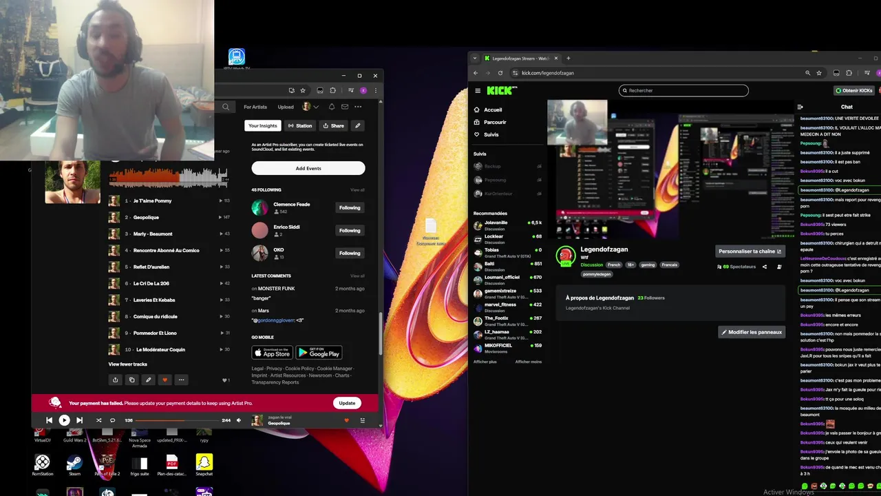The height and width of the screenshot is (496, 881).
Task: Open App Store download badge
Action: point(273,353)
